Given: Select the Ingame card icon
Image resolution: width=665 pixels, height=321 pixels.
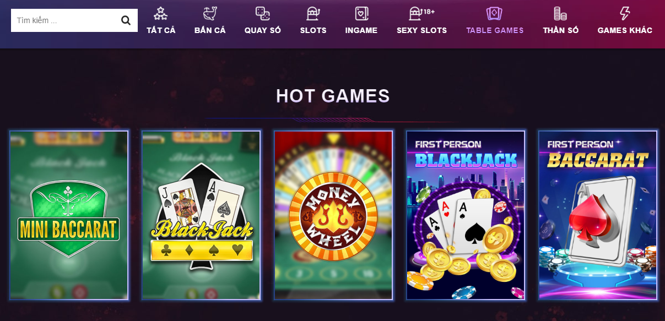Looking at the screenshot, I should (361, 13).
